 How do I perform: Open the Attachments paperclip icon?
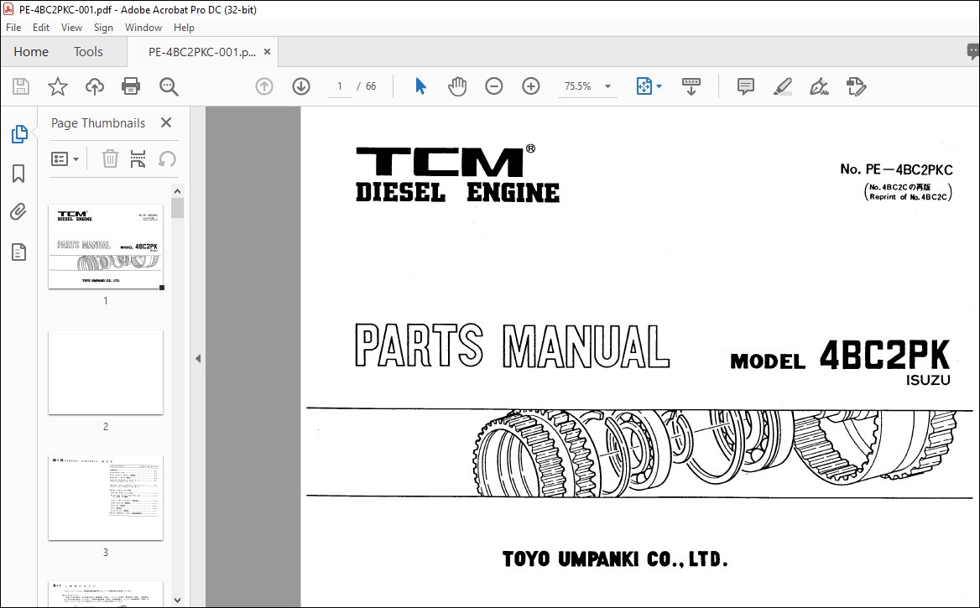[x=18, y=212]
